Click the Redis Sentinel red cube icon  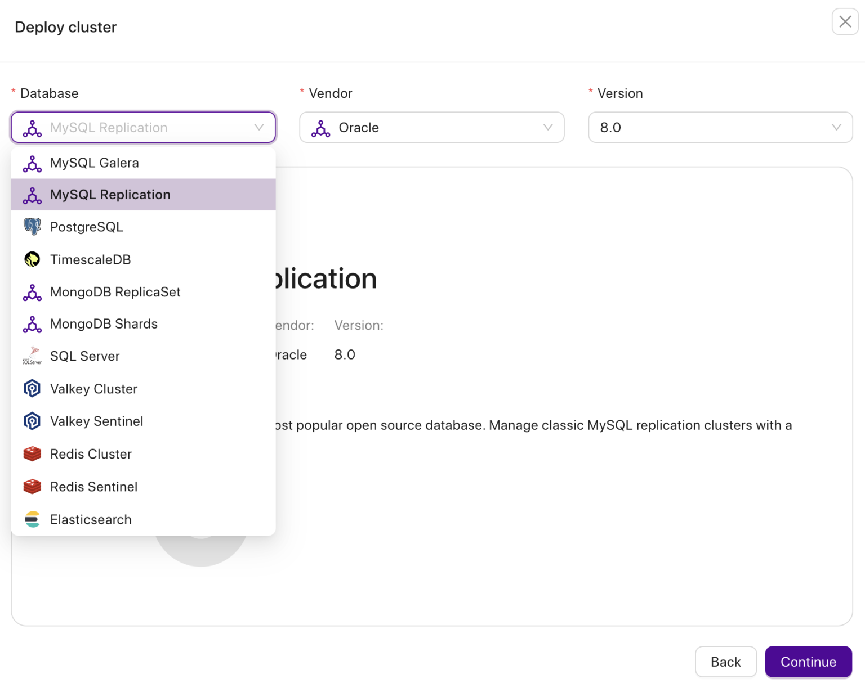click(x=32, y=487)
